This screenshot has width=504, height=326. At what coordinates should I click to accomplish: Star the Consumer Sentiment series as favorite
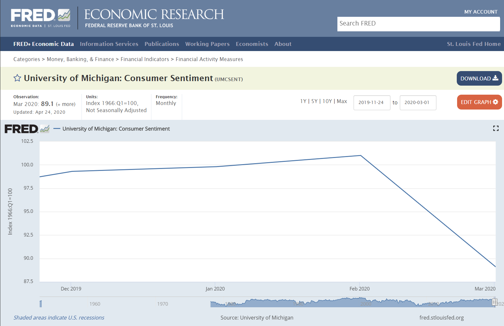(x=17, y=78)
